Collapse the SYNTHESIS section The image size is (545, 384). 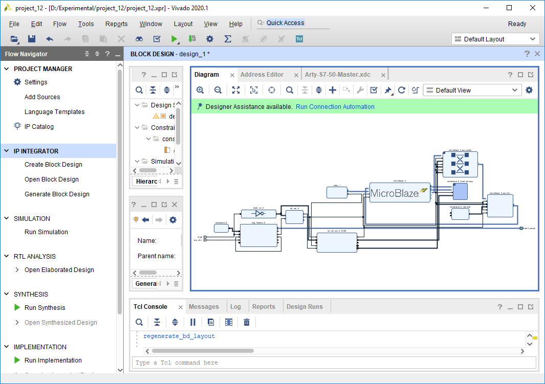[7, 294]
